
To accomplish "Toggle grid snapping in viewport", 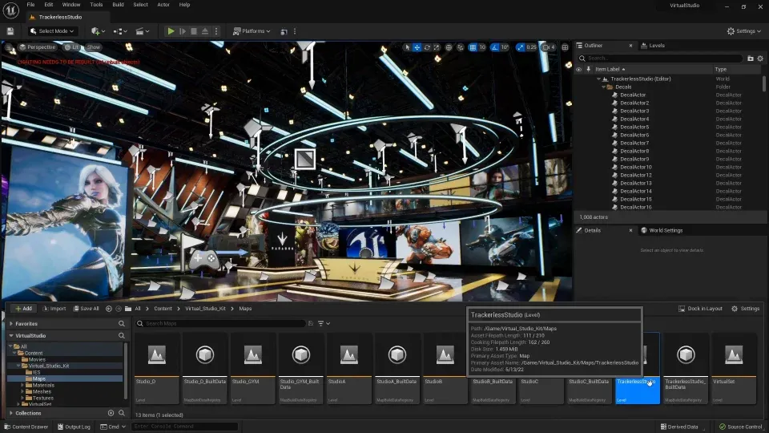I will 473,47.
